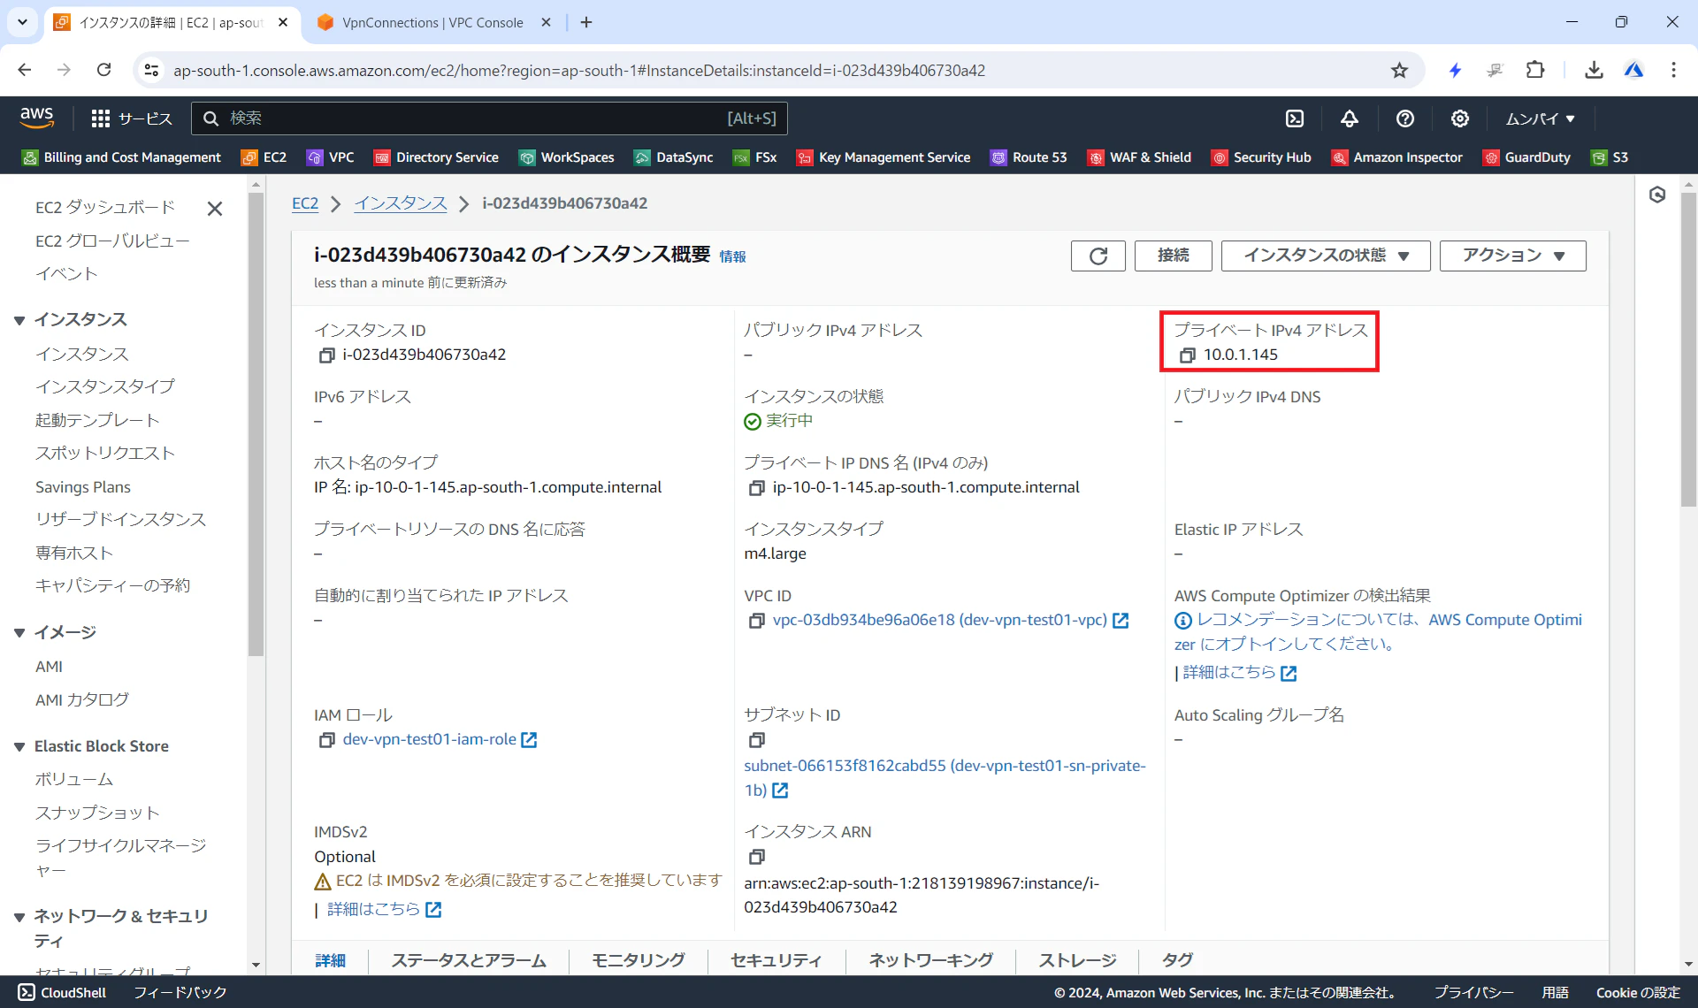Close the EC2 side navigation panel
Image resolution: width=1698 pixels, height=1008 pixels.
pyautogui.click(x=214, y=209)
